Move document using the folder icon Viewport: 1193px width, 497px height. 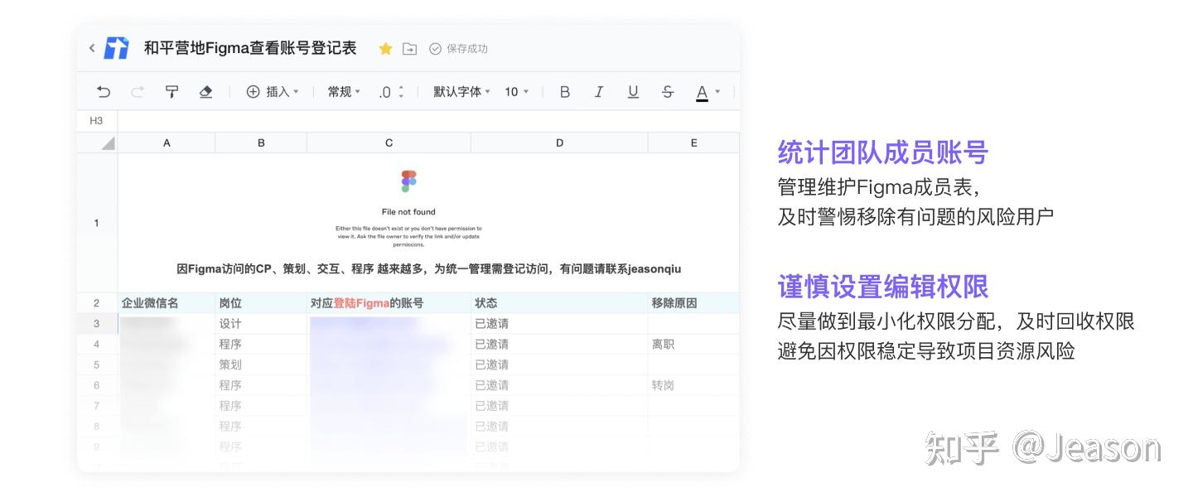(x=409, y=49)
